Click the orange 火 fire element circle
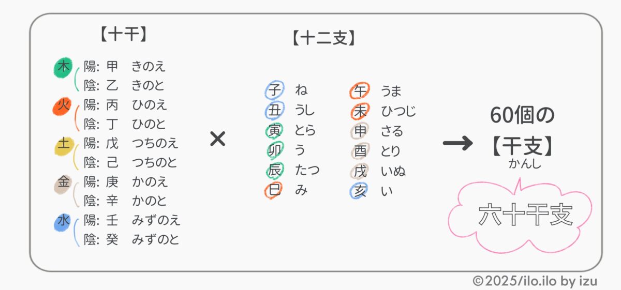Viewport: 621px width, 290px height. (x=63, y=106)
